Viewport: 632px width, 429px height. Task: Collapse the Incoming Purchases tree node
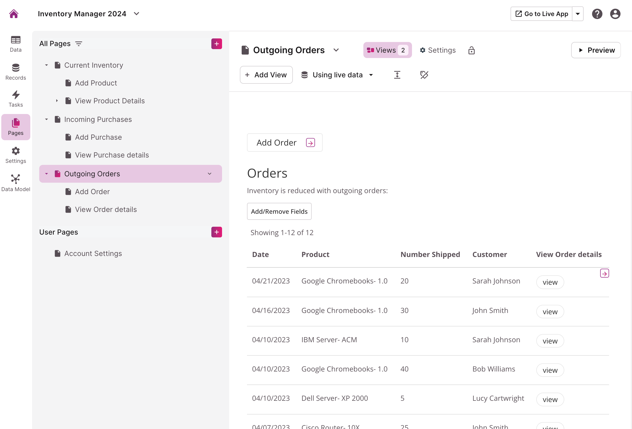click(47, 119)
